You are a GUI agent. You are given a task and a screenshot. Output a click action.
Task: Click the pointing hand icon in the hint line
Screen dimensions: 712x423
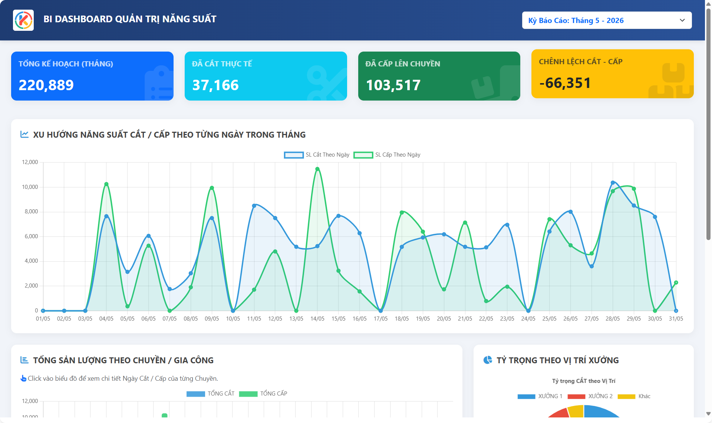(23, 378)
